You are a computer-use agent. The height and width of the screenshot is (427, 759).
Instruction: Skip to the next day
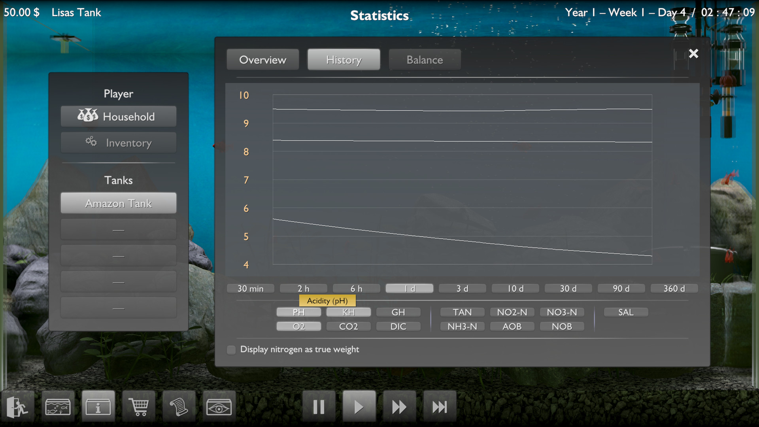(x=440, y=406)
